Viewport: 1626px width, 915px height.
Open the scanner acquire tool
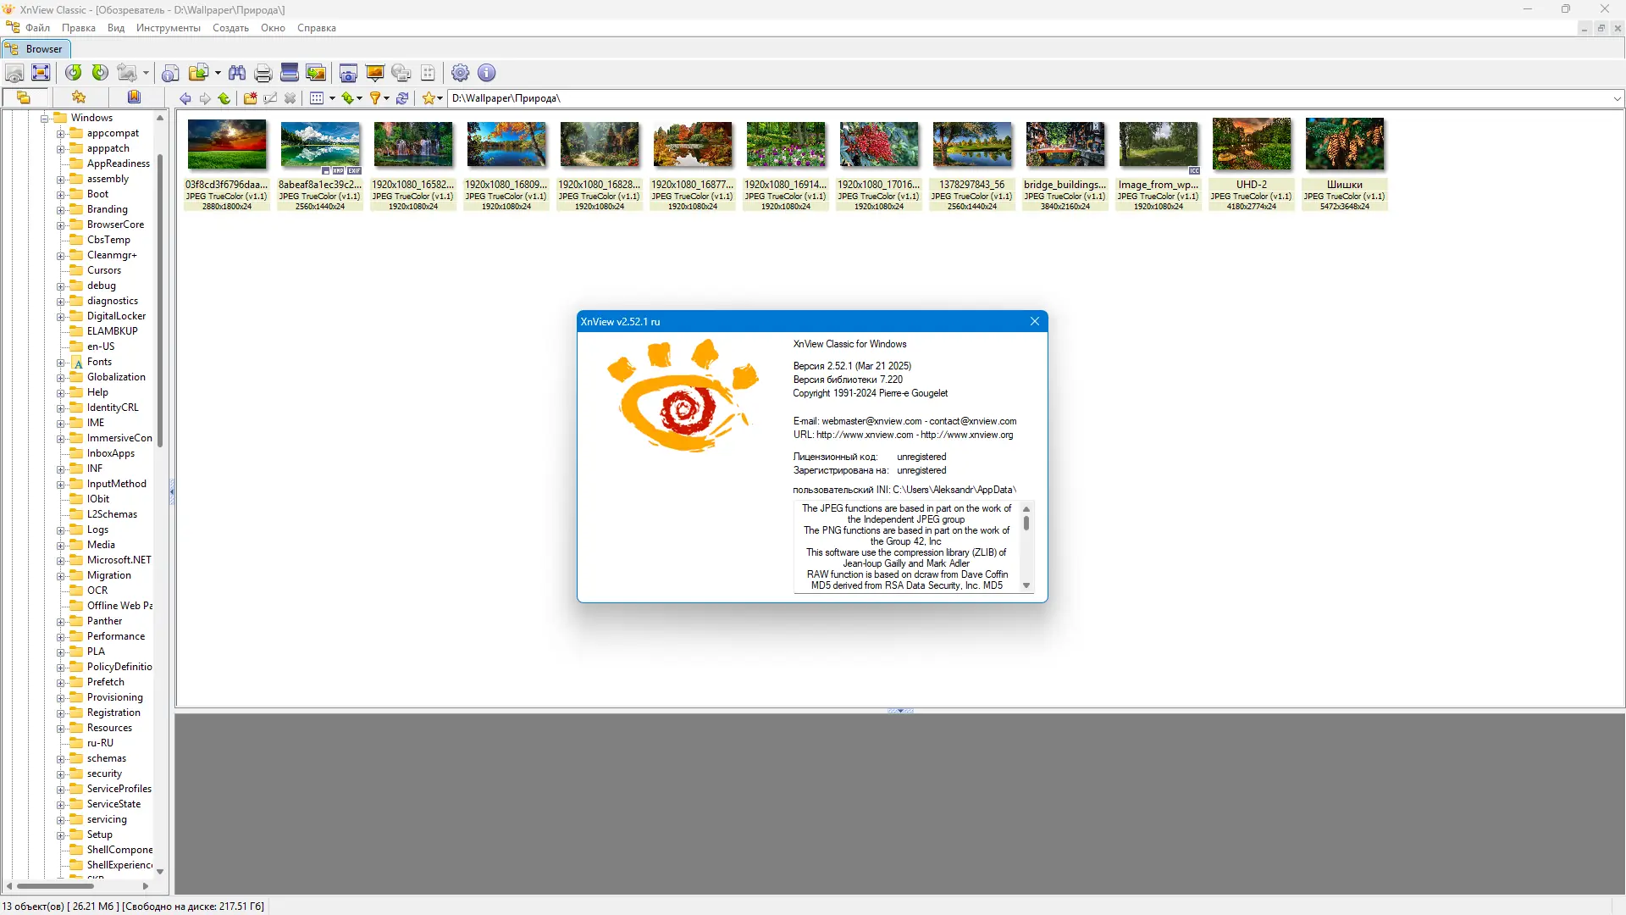click(290, 73)
